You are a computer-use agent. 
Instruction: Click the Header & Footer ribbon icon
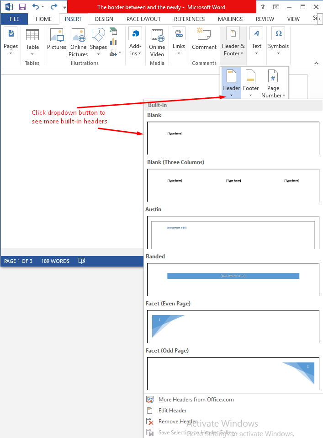tap(233, 34)
